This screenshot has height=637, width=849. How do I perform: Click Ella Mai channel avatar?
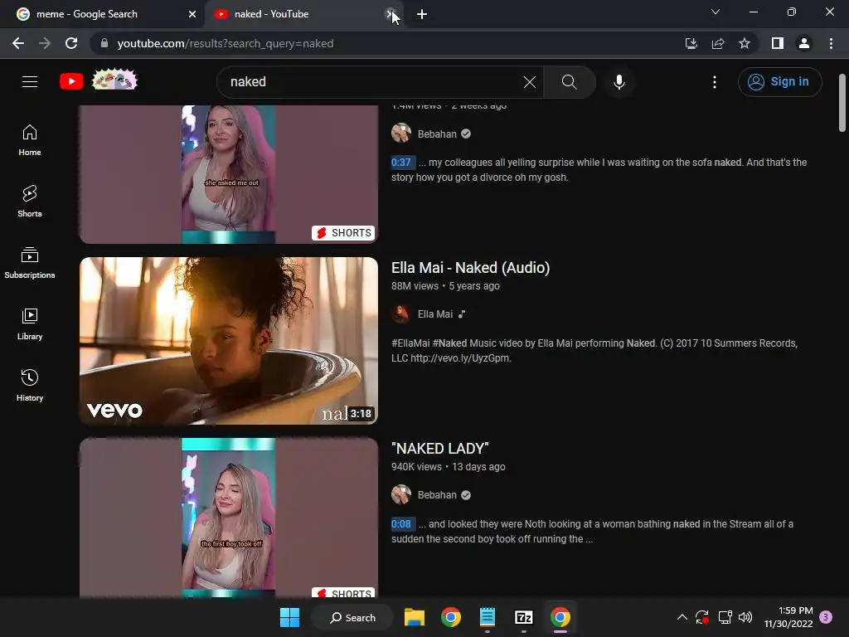click(401, 314)
